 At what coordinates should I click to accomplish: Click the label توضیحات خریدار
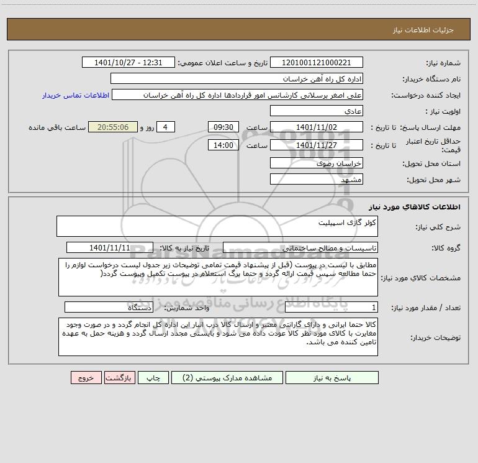[x=436, y=338]
